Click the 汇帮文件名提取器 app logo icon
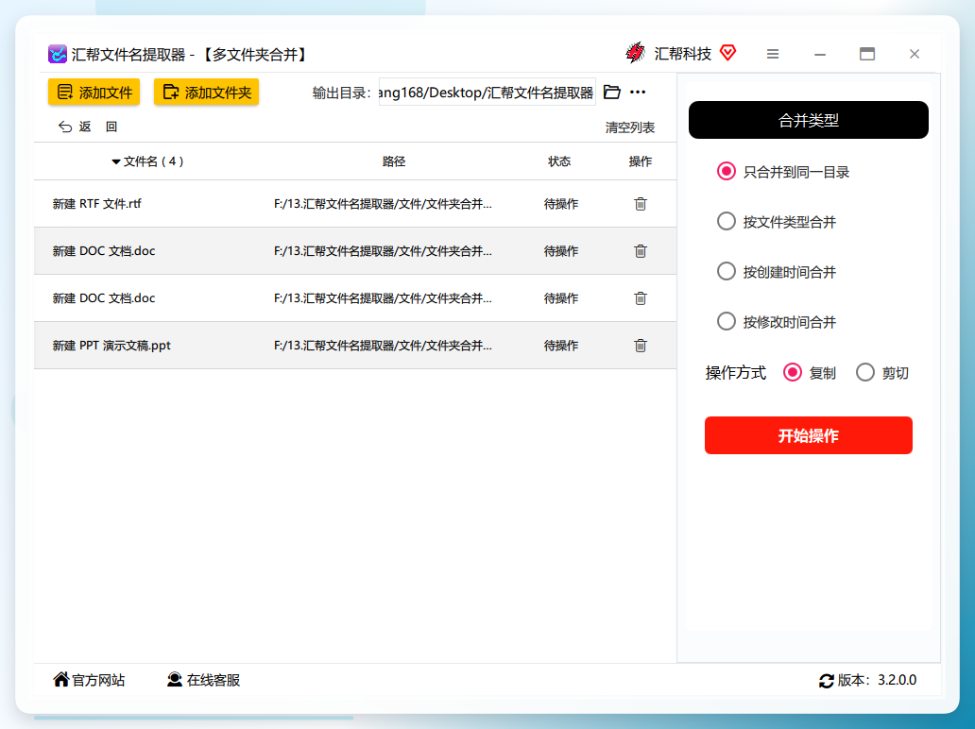Image resolution: width=975 pixels, height=729 pixels. tap(58, 54)
